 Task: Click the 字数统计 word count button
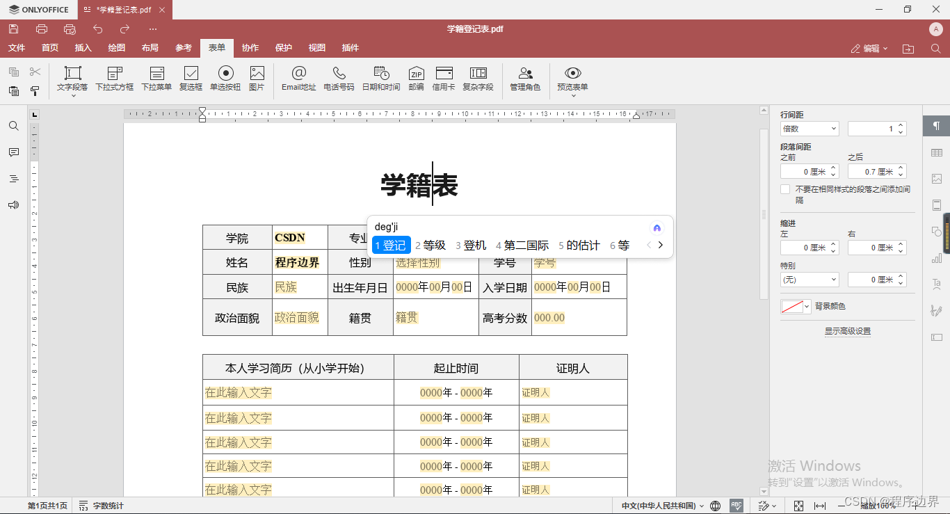click(102, 506)
